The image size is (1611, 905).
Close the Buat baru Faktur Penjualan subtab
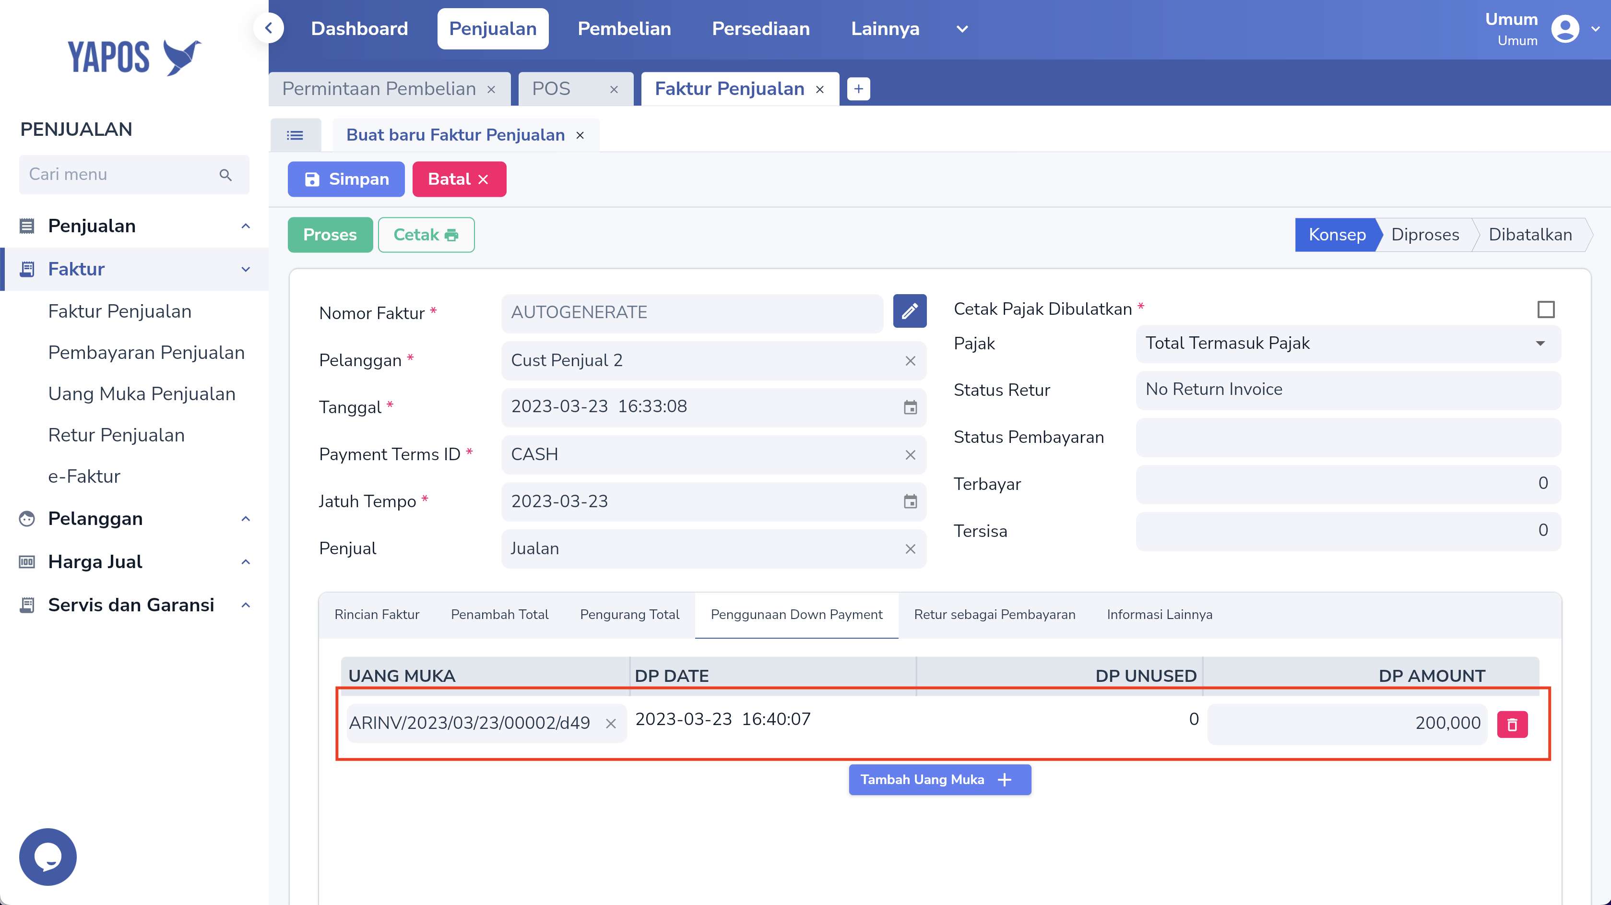[580, 135]
